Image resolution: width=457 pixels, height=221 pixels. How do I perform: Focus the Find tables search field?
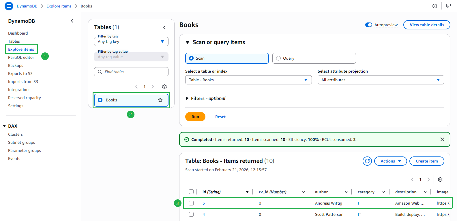131,72
